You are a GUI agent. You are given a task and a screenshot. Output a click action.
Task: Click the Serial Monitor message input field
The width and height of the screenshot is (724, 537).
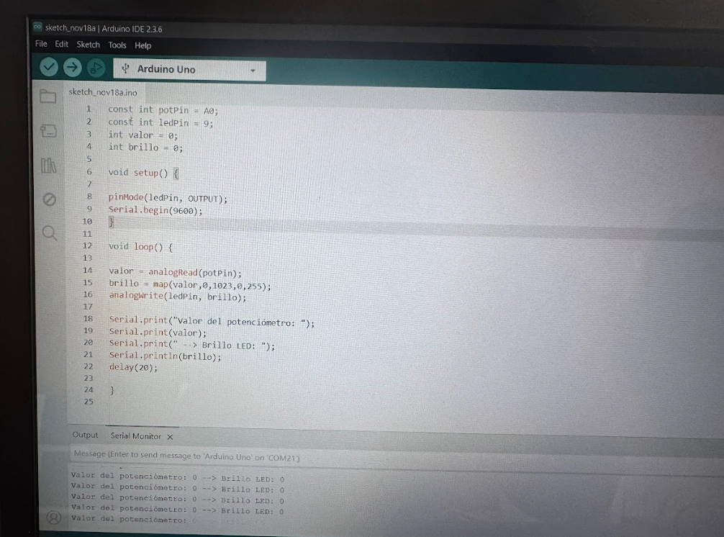tap(288, 456)
